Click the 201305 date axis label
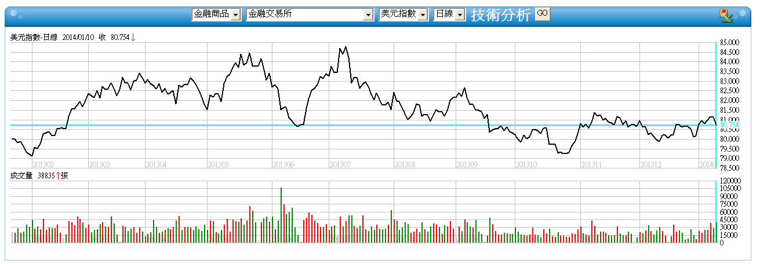Viewport: 760px width, 264px height. coord(219,165)
